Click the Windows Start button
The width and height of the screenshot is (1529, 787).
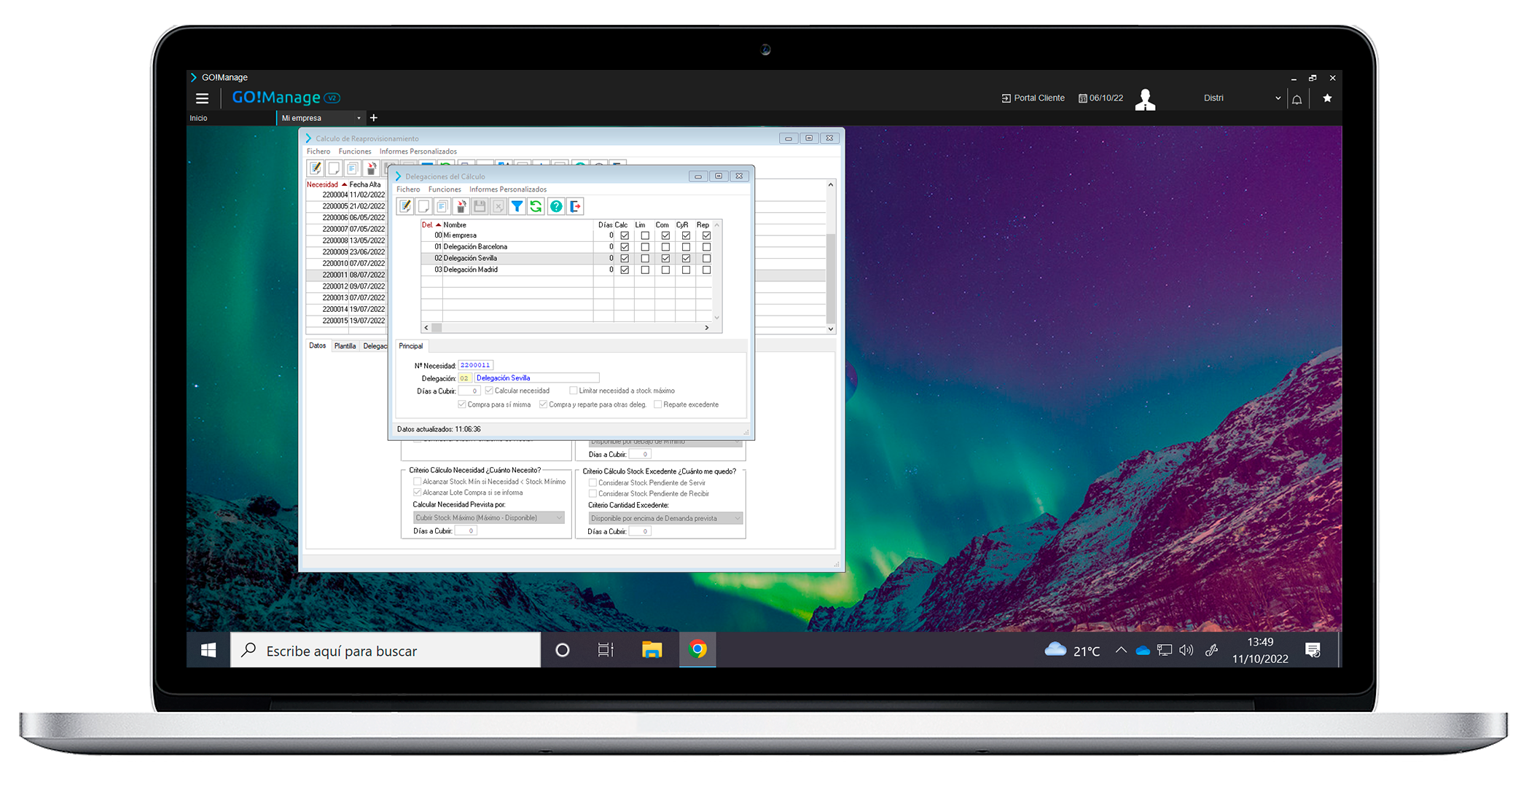[x=208, y=650]
